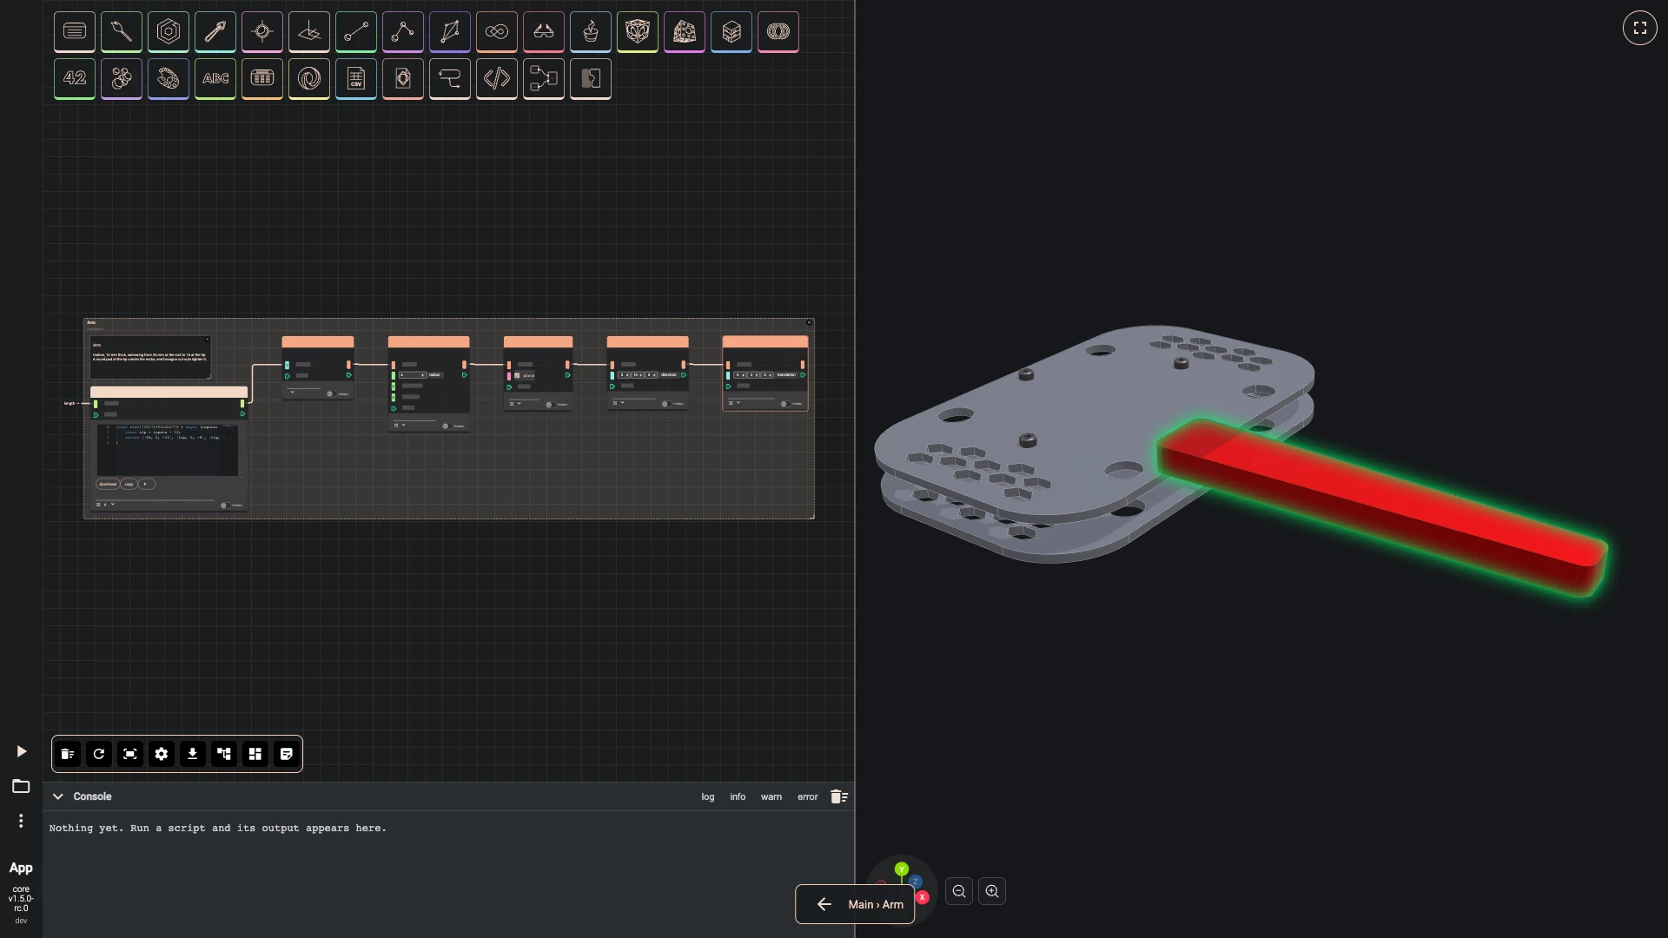The width and height of the screenshot is (1668, 938).
Task: Filter console by log
Action: click(x=708, y=796)
